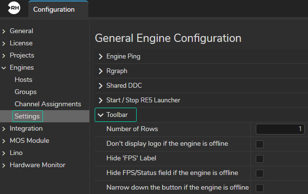
Task: Open the MOS Module category
Action: click(29, 140)
